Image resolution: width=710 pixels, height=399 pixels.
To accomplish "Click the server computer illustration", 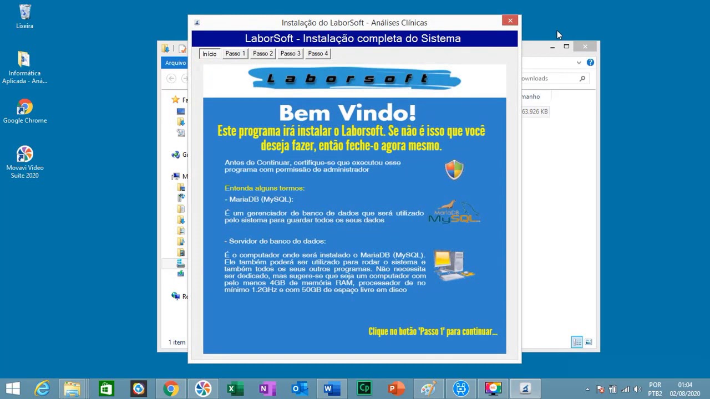I will pyautogui.click(x=454, y=265).
